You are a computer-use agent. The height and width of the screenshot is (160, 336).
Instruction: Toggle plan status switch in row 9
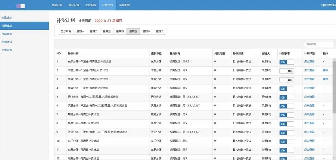(286, 133)
